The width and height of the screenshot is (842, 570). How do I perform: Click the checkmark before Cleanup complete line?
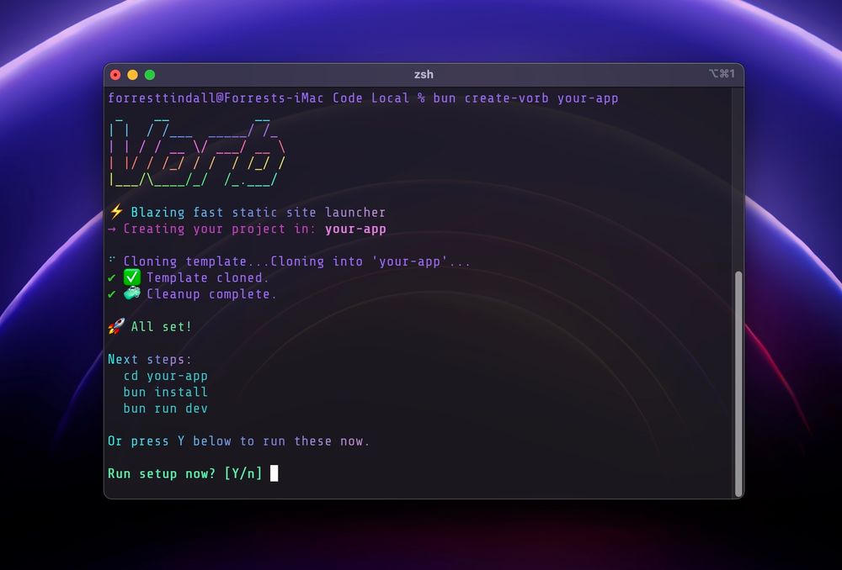pos(112,294)
